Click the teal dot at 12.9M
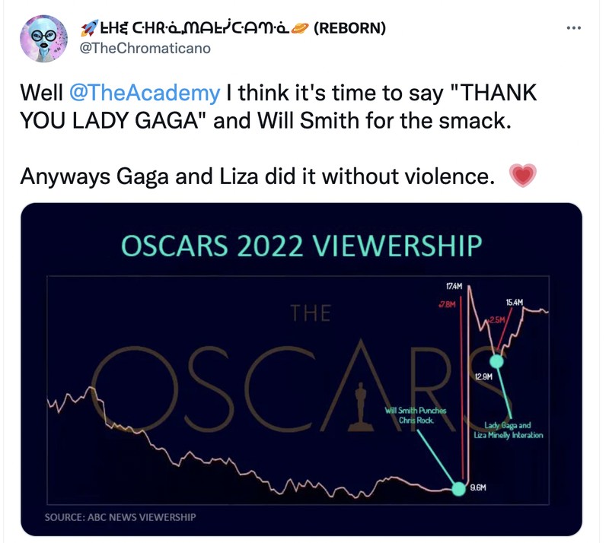 [x=496, y=359]
